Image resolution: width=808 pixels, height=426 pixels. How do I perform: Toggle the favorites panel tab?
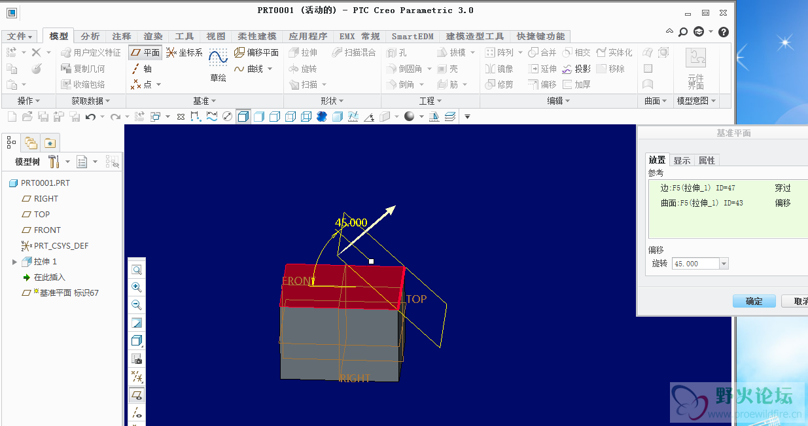(50, 143)
